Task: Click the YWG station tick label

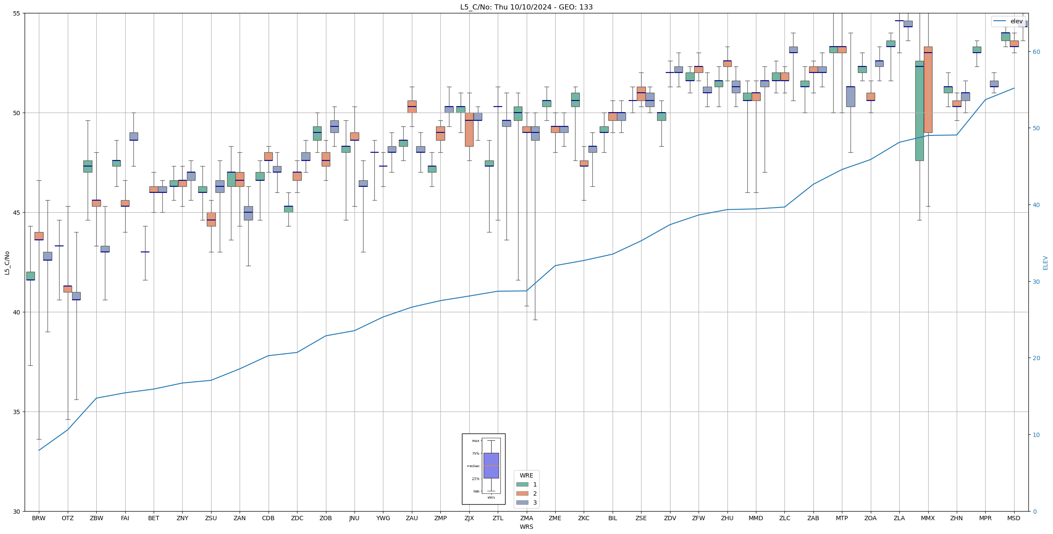Action: click(383, 518)
